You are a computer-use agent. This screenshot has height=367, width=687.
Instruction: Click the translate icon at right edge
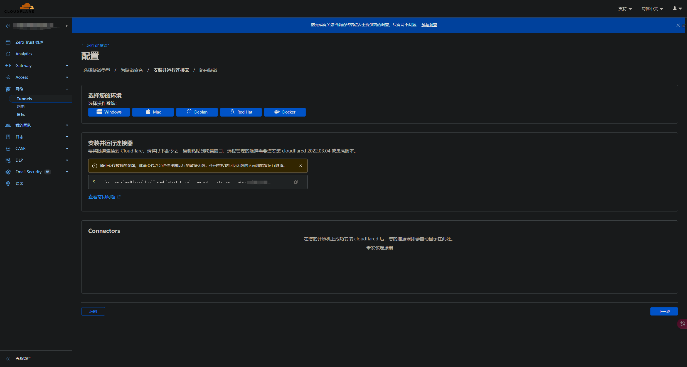pos(683,324)
